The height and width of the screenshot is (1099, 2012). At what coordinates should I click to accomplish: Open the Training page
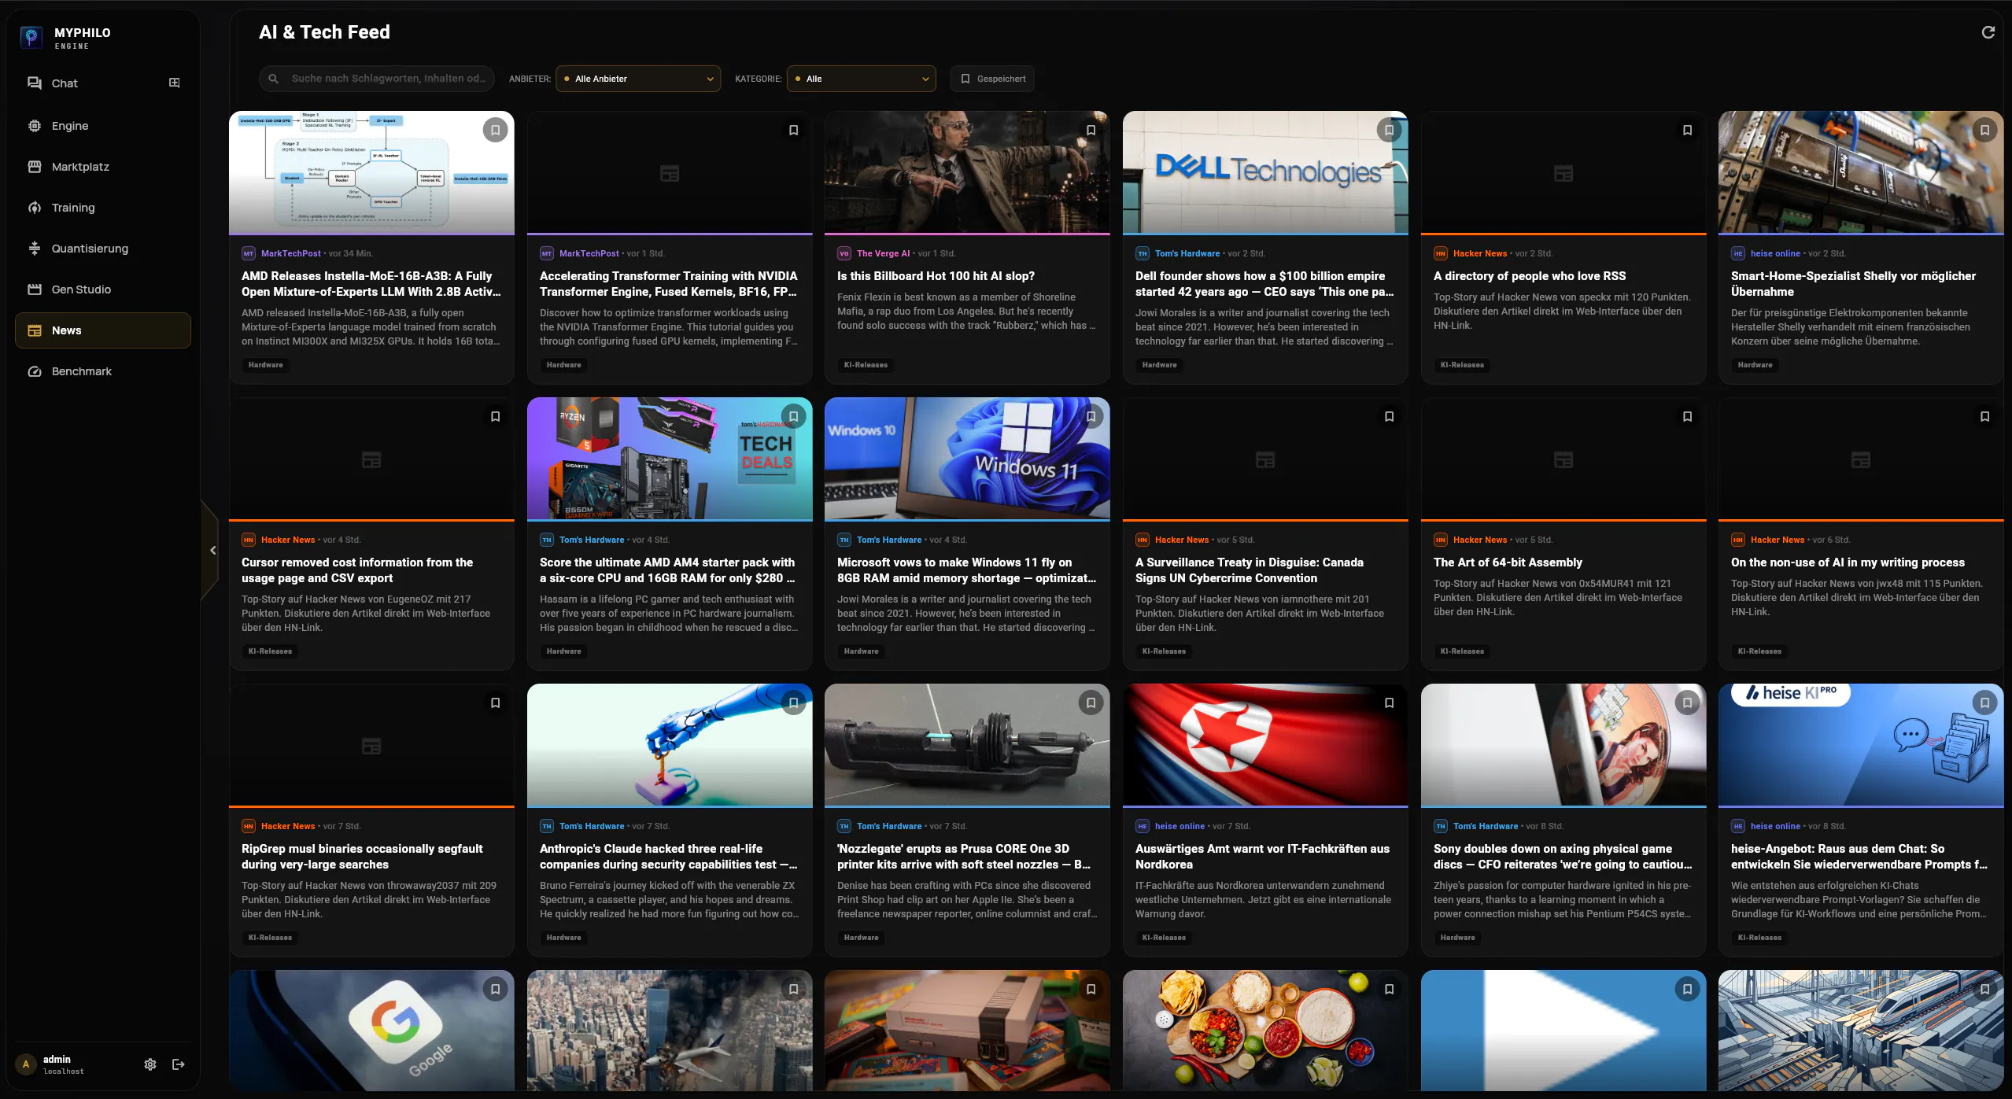pyautogui.click(x=103, y=208)
